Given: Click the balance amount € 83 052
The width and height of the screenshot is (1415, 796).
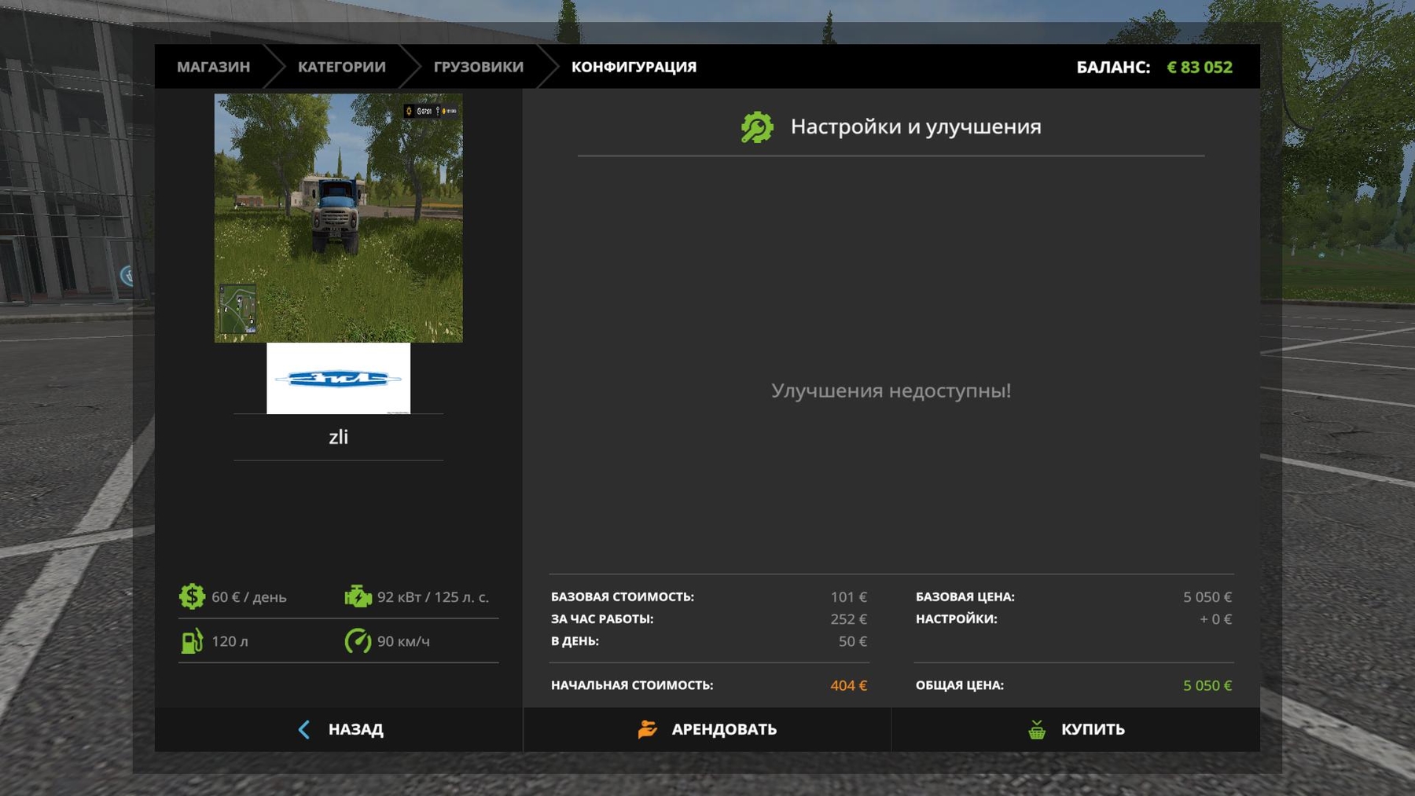Looking at the screenshot, I should coord(1199,68).
